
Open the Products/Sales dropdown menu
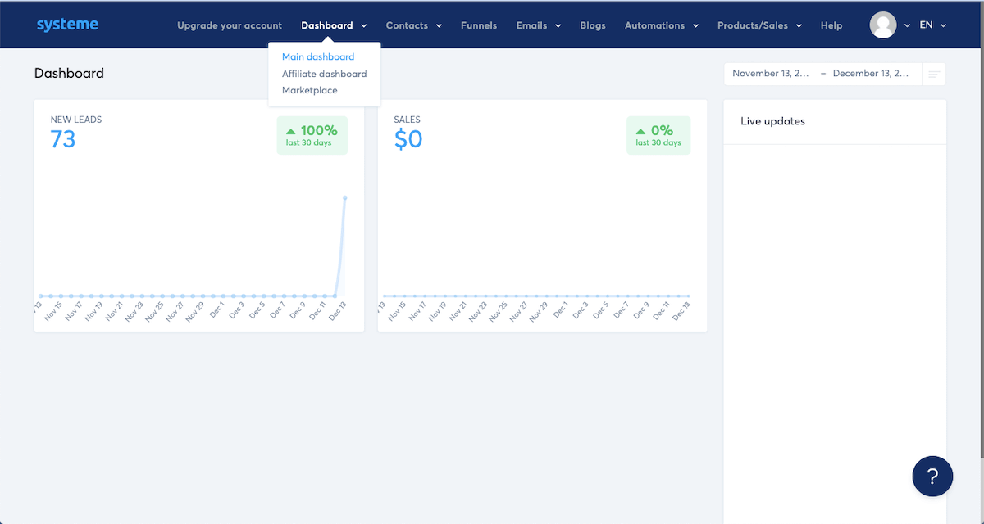tap(758, 25)
